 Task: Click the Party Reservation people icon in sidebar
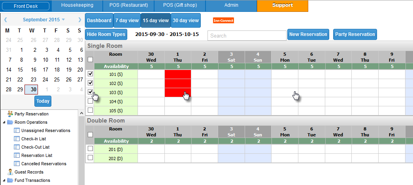(10, 114)
